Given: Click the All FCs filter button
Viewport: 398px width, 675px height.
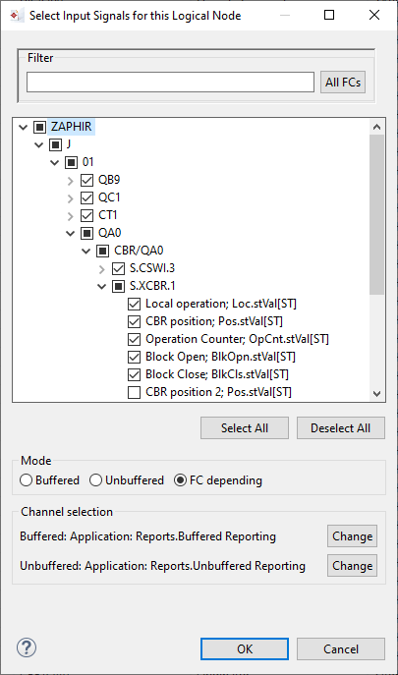Looking at the screenshot, I should [343, 83].
